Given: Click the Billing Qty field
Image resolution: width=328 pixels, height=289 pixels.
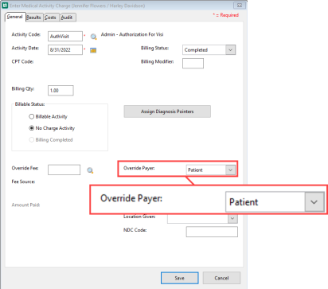Looking at the screenshot, I should click(61, 91).
